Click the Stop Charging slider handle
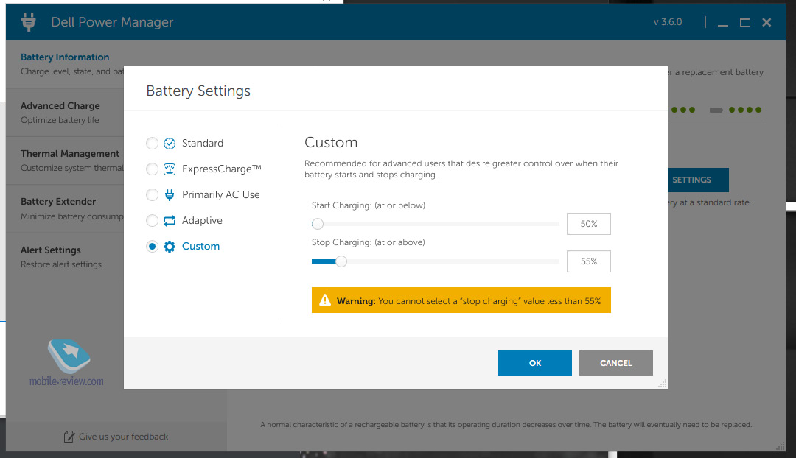This screenshot has height=458, width=796. tap(341, 261)
